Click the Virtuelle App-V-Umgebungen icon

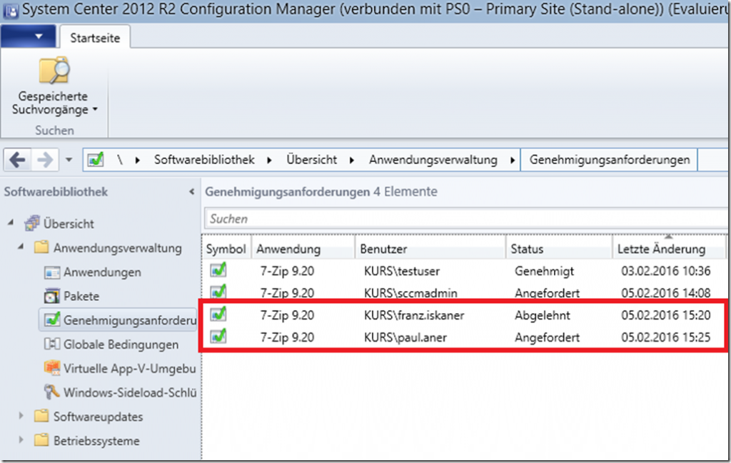pos(52,369)
